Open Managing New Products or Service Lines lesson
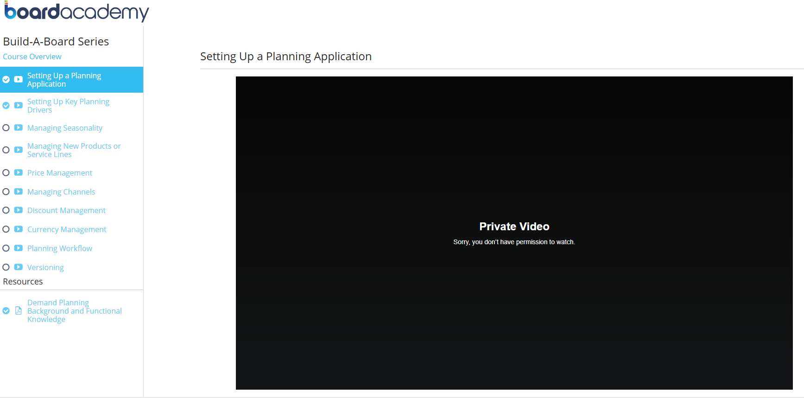This screenshot has height=398, width=804. click(x=74, y=150)
